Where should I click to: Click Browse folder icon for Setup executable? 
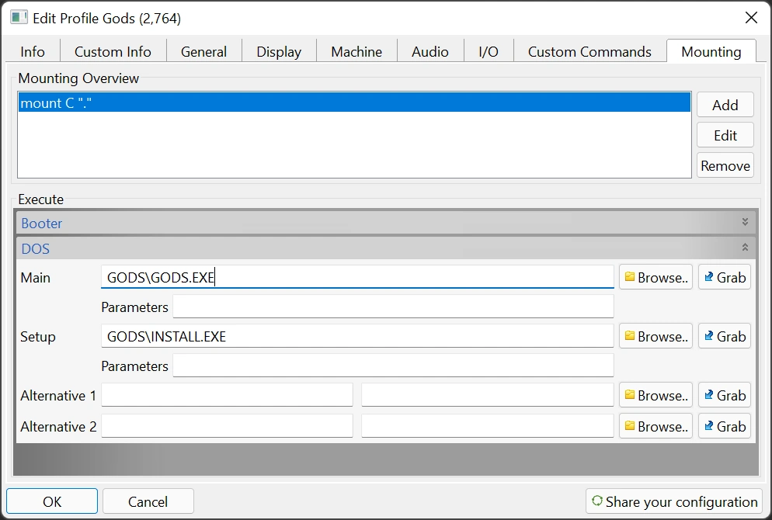pyautogui.click(x=630, y=337)
